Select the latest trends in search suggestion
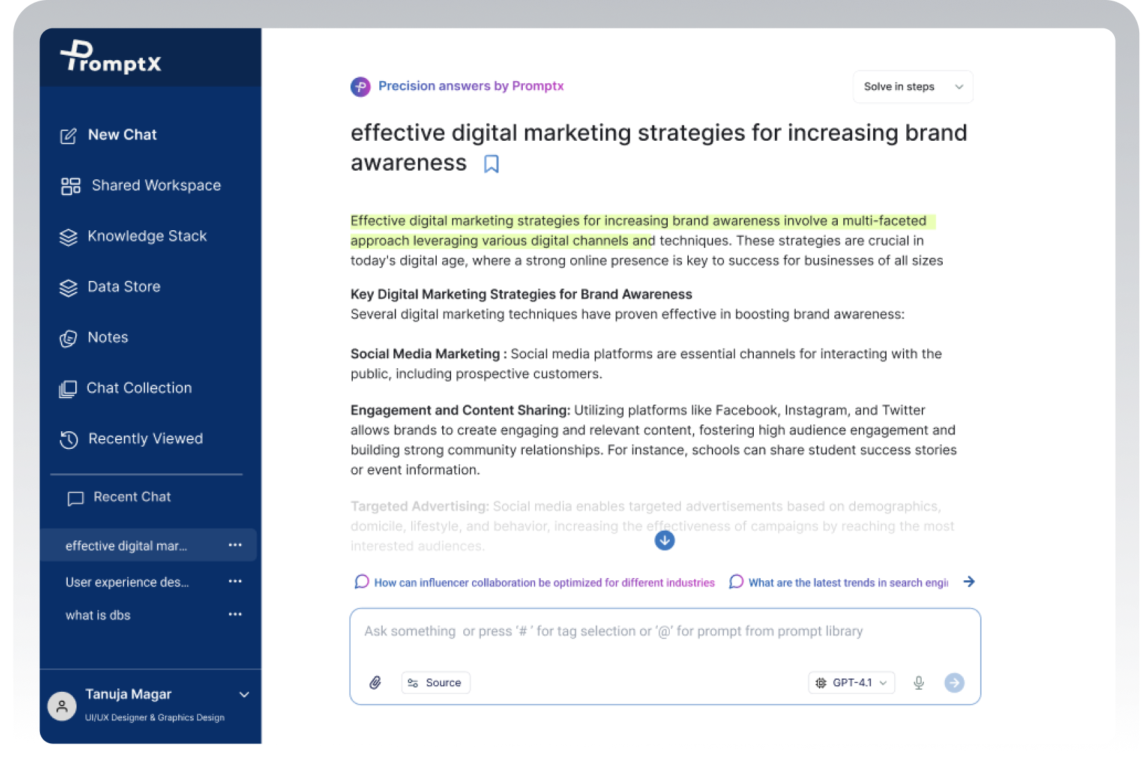1146x765 pixels. [839, 582]
